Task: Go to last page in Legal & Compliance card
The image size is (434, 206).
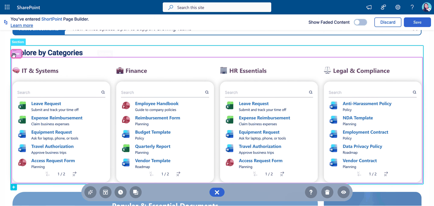Action: [386, 174]
